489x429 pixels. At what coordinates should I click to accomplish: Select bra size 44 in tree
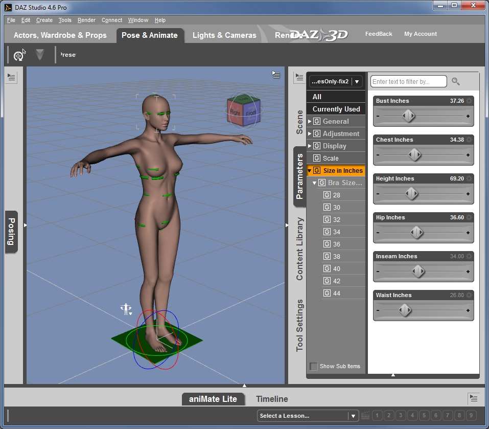343,293
